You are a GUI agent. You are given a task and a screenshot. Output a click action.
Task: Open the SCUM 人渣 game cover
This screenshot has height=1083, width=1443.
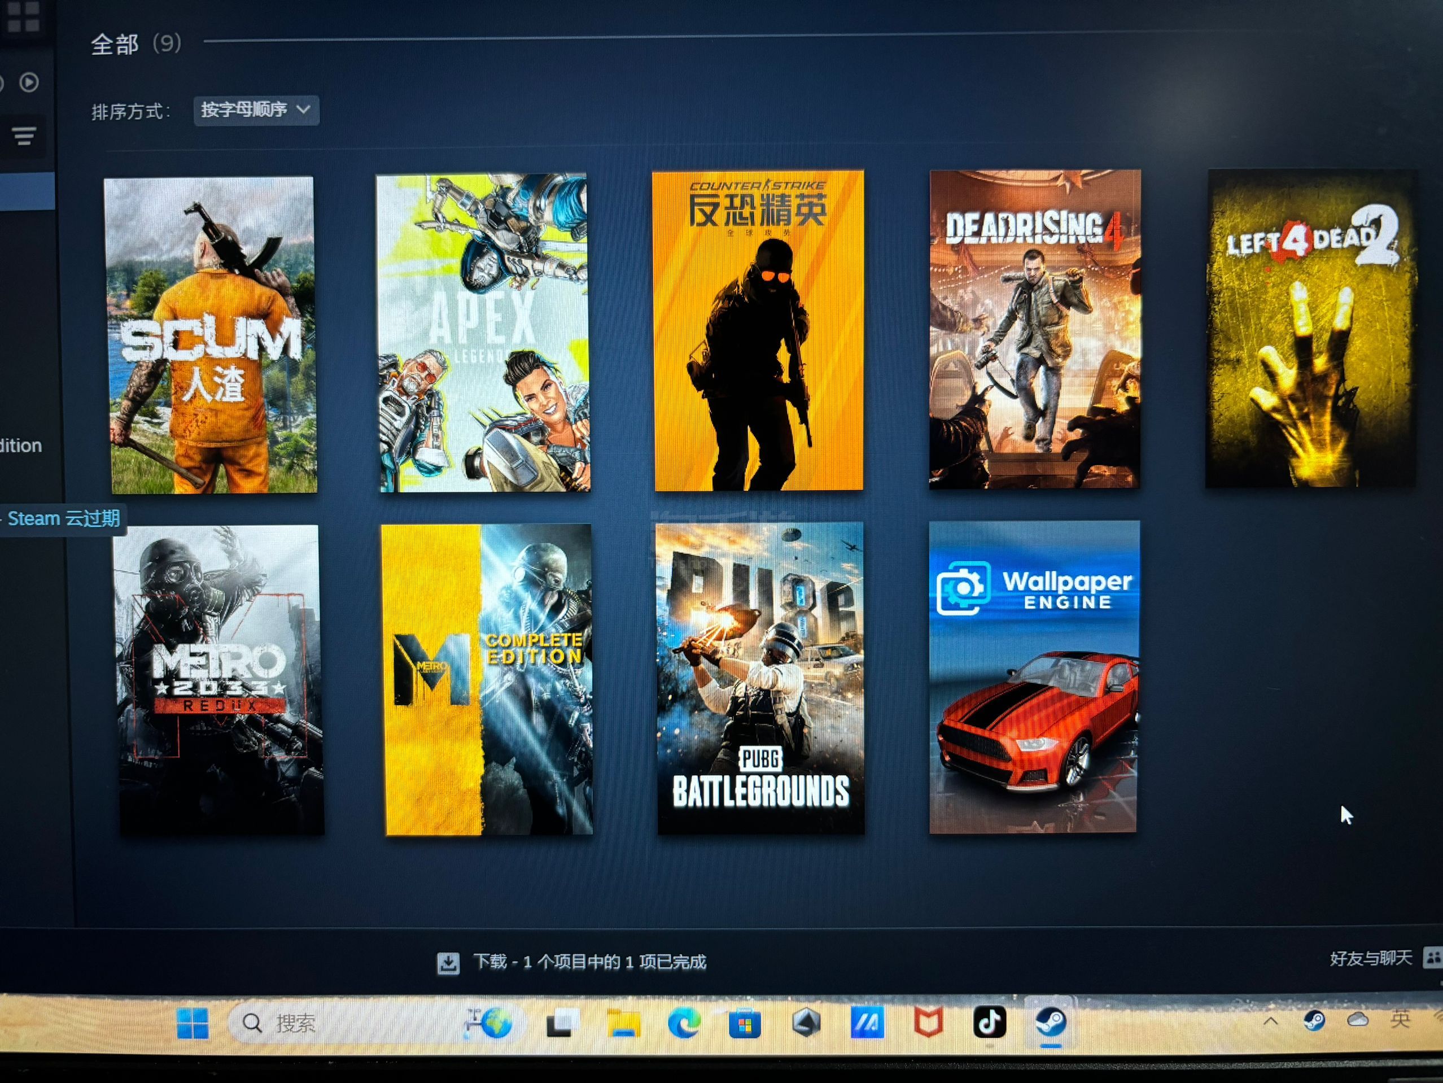point(211,335)
